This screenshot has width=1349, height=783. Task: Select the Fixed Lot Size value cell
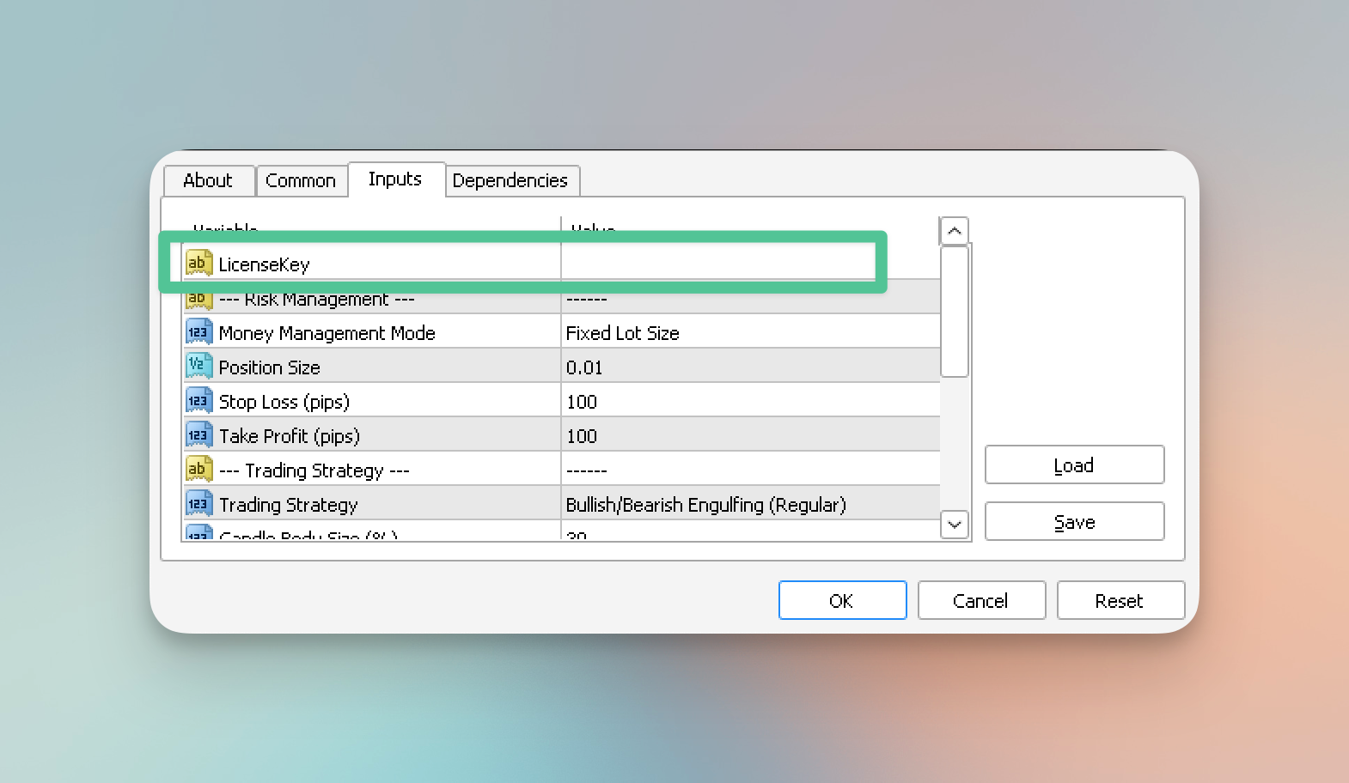[x=748, y=332]
